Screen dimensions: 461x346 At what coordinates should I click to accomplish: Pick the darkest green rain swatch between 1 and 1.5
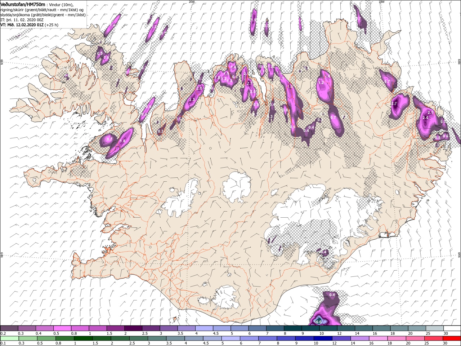coord(83,338)
